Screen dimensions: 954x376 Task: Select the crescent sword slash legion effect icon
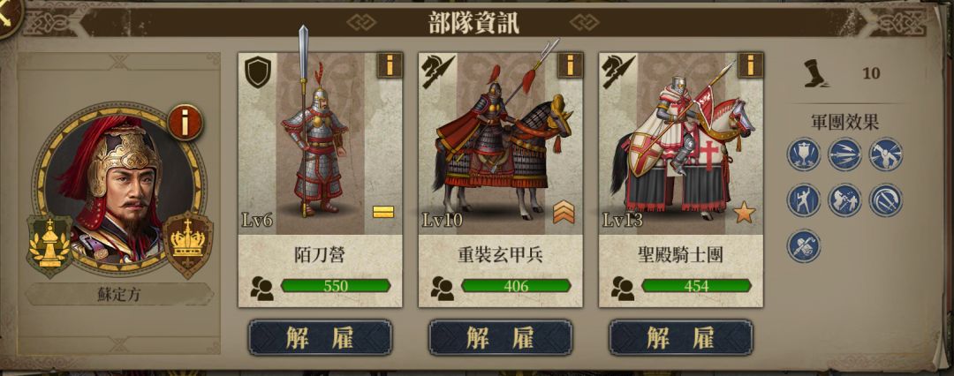point(886,200)
